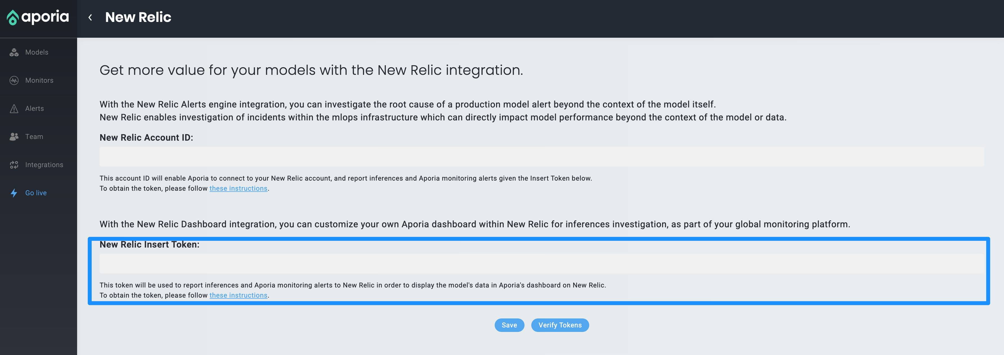
Task: Select the Go live option
Action: coord(36,193)
